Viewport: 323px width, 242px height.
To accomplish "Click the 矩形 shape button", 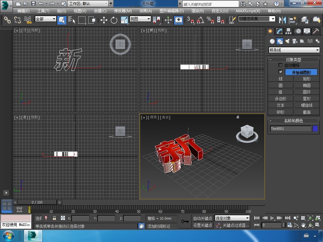I will (x=307, y=79).
